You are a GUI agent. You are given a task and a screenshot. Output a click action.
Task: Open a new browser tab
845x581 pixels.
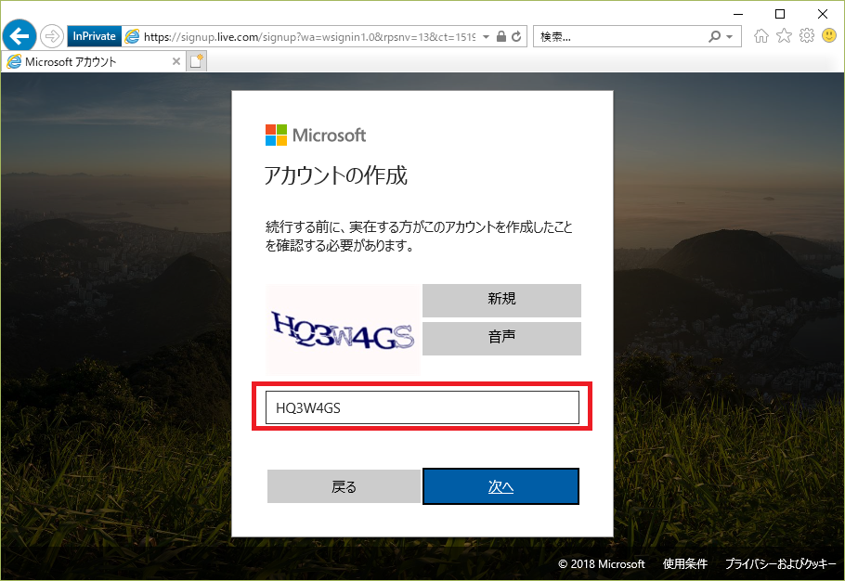pyautogui.click(x=195, y=59)
